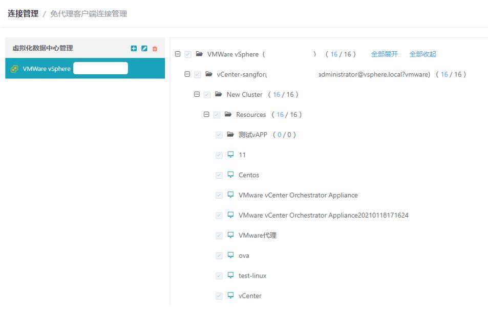
Task: Select VMWare vSphere entry in left list
Action: (x=85, y=69)
